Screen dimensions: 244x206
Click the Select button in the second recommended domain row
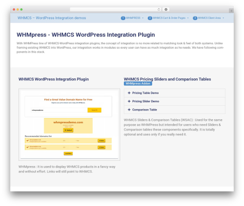coord(102,147)
